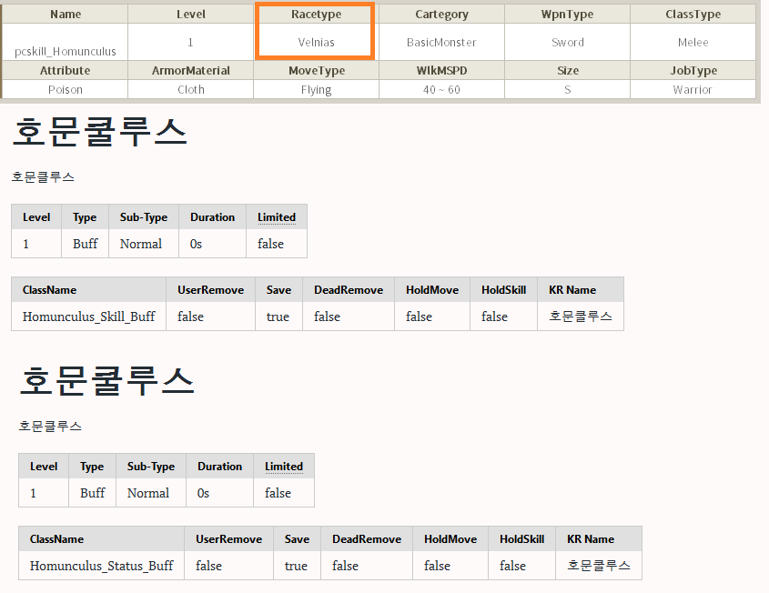Click the Homunculus_Skill_Buff class name
Viewport: 769px width, 593px height.
click(x=88, y=317)
